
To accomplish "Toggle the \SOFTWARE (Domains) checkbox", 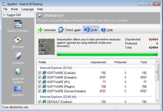I will (39, 77).
